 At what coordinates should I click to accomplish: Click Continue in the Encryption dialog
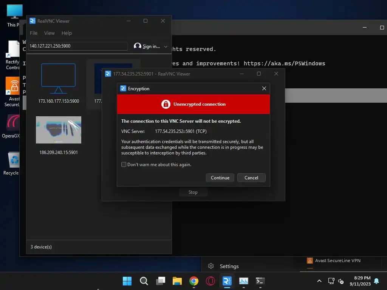click(x=220, y=177)
